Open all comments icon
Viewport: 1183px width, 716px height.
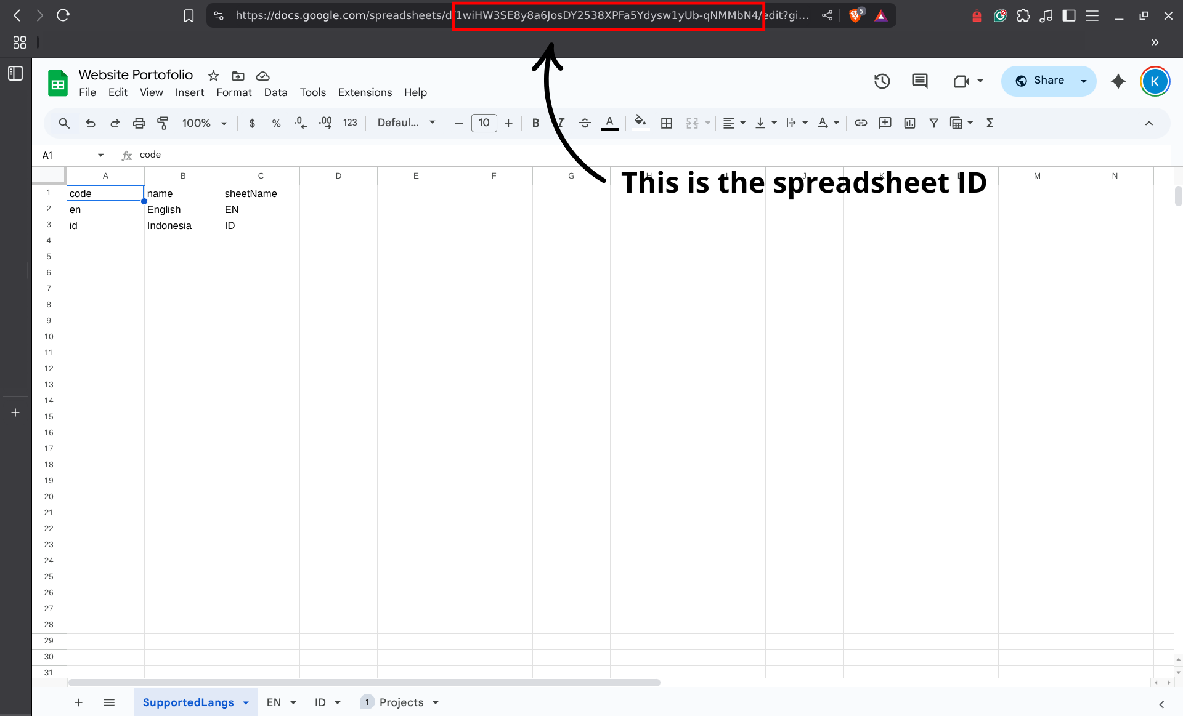pos(919,81)
